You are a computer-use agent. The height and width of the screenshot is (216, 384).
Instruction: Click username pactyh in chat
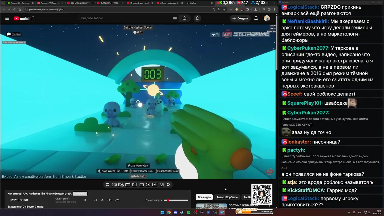click(x=296, y=150)
